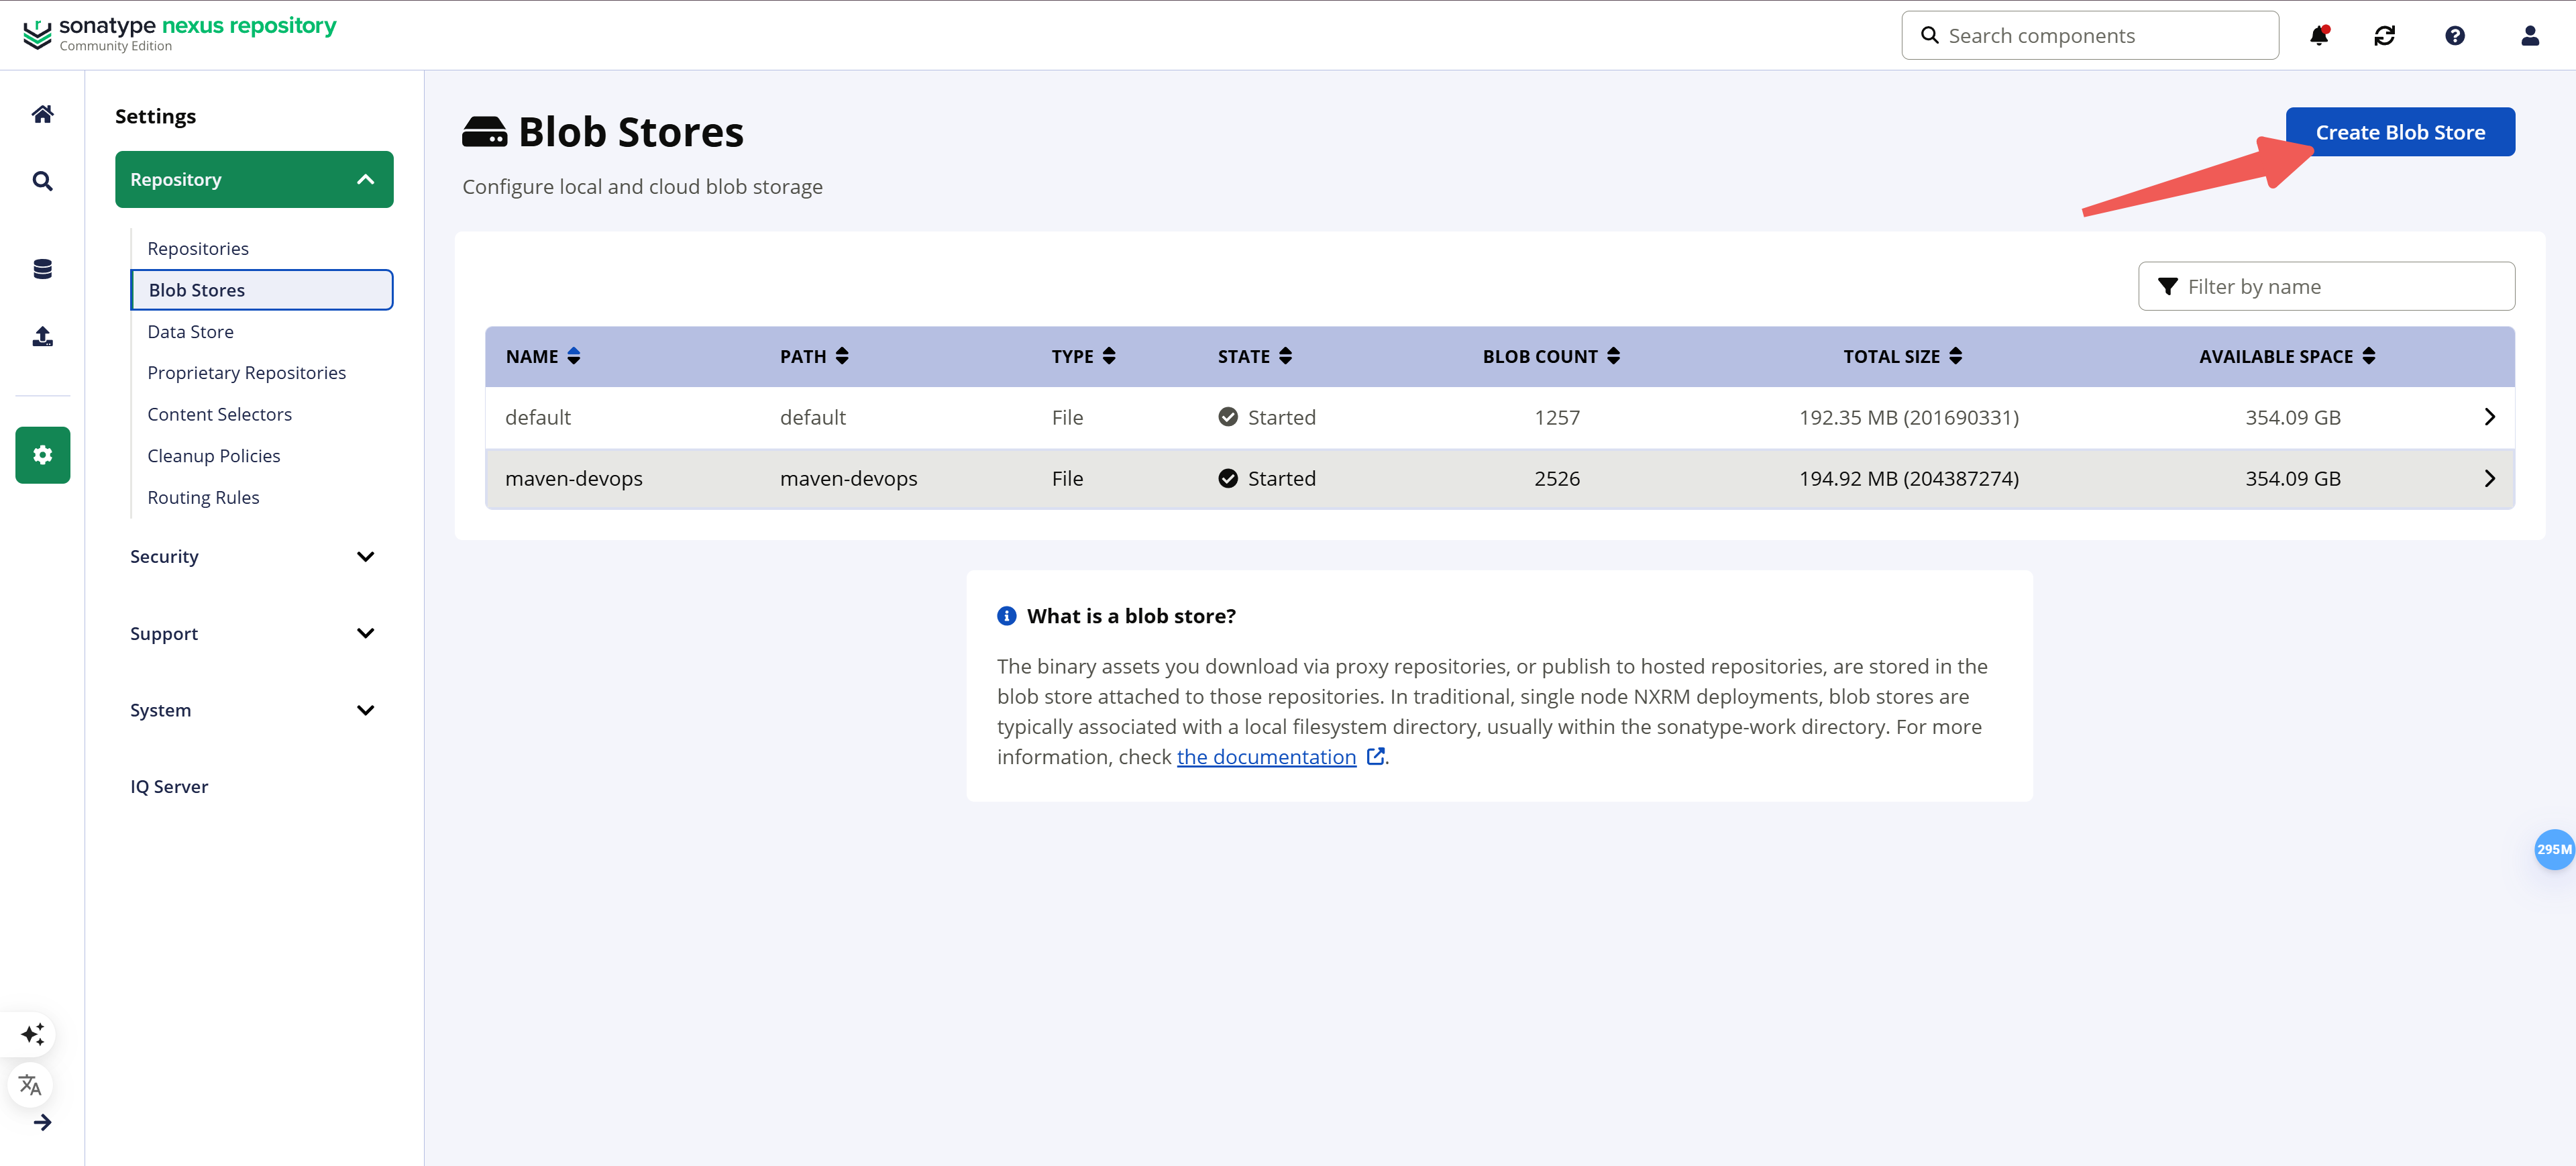Click the 2526 blob count value
This screenshot has width=2576, height=1166.
1557,479
